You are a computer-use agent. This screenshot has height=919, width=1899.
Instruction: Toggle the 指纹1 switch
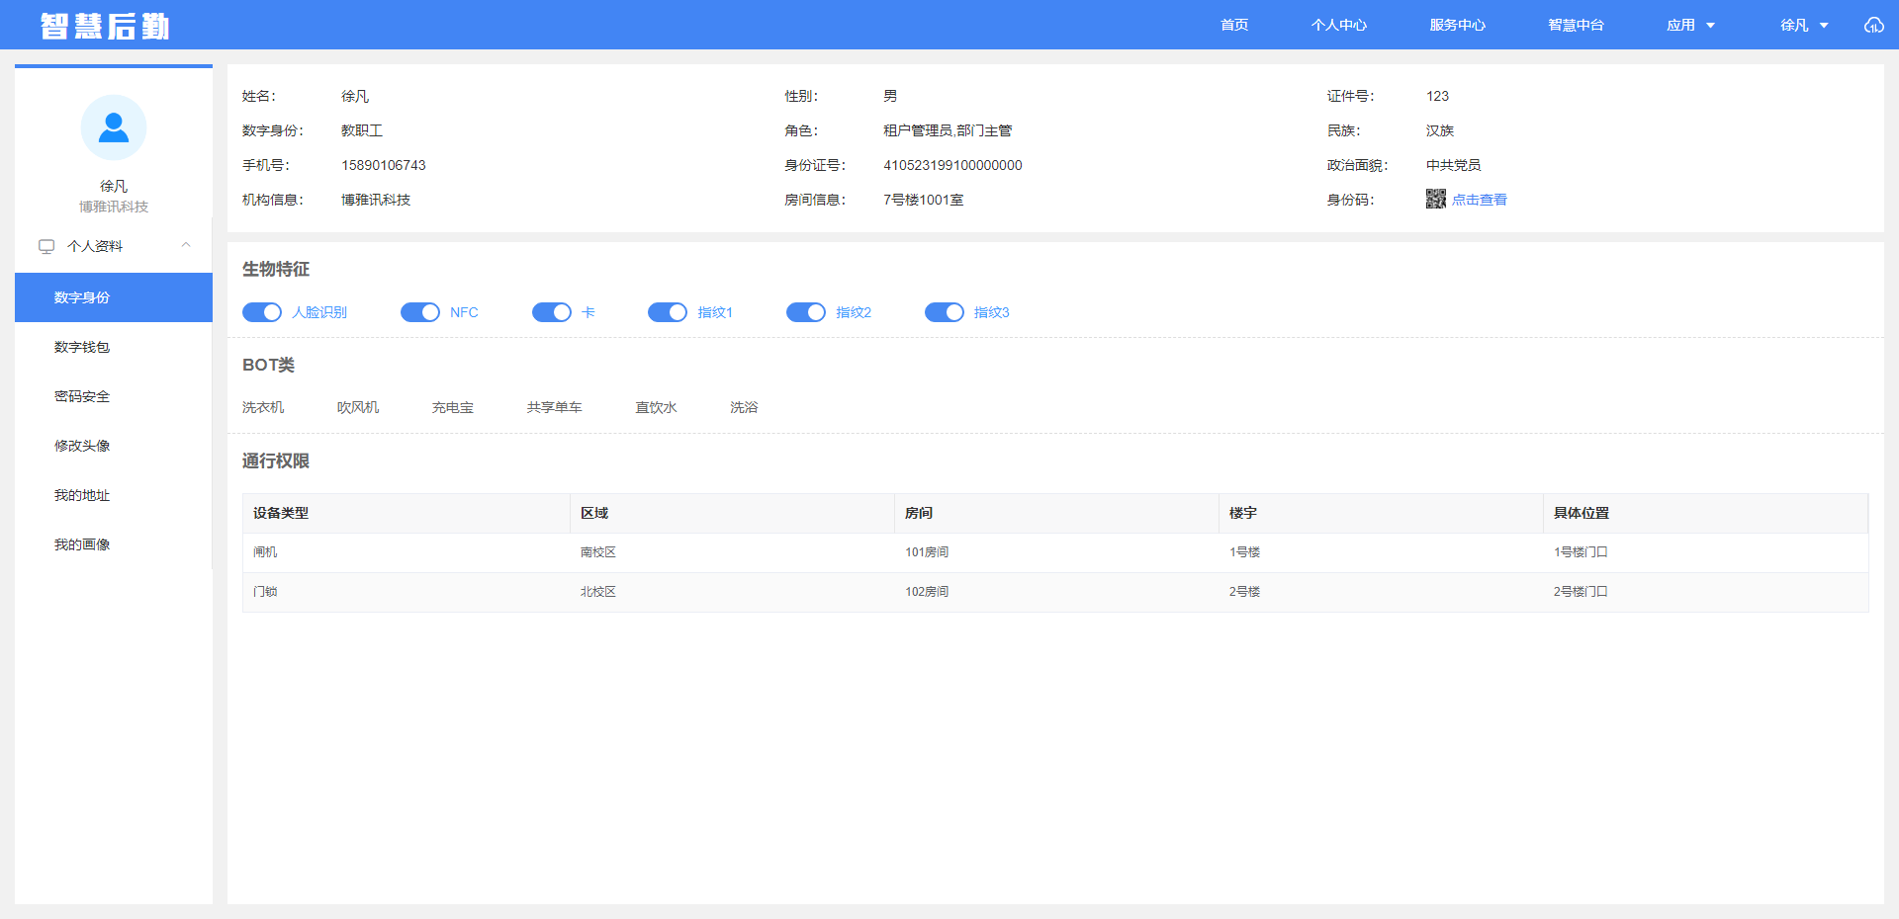click(668, 312)
